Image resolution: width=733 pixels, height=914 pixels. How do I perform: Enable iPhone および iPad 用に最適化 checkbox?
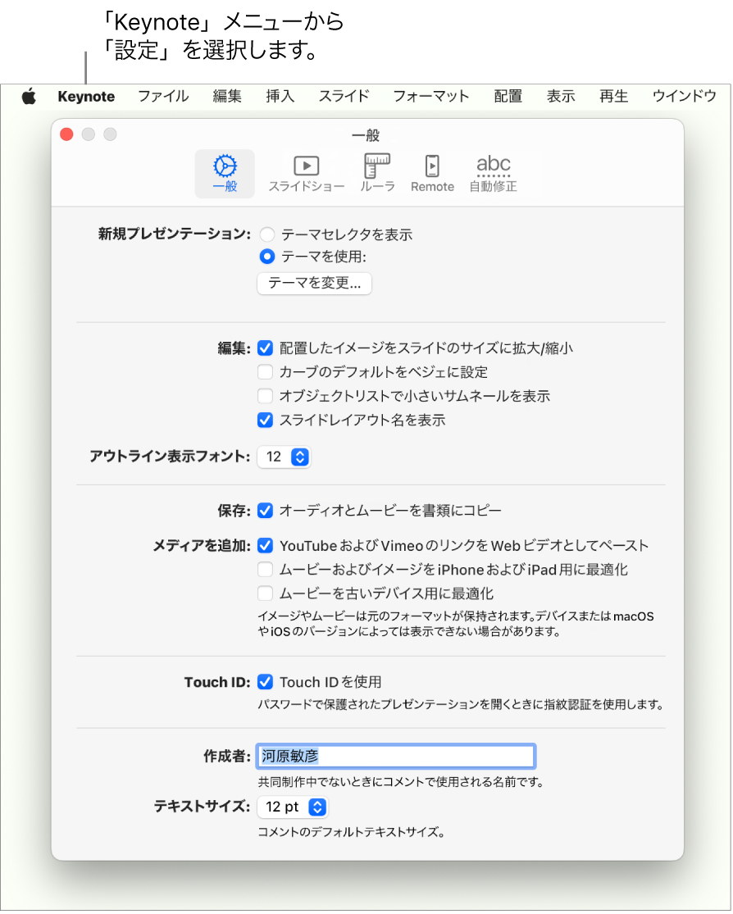pos(266,570)
